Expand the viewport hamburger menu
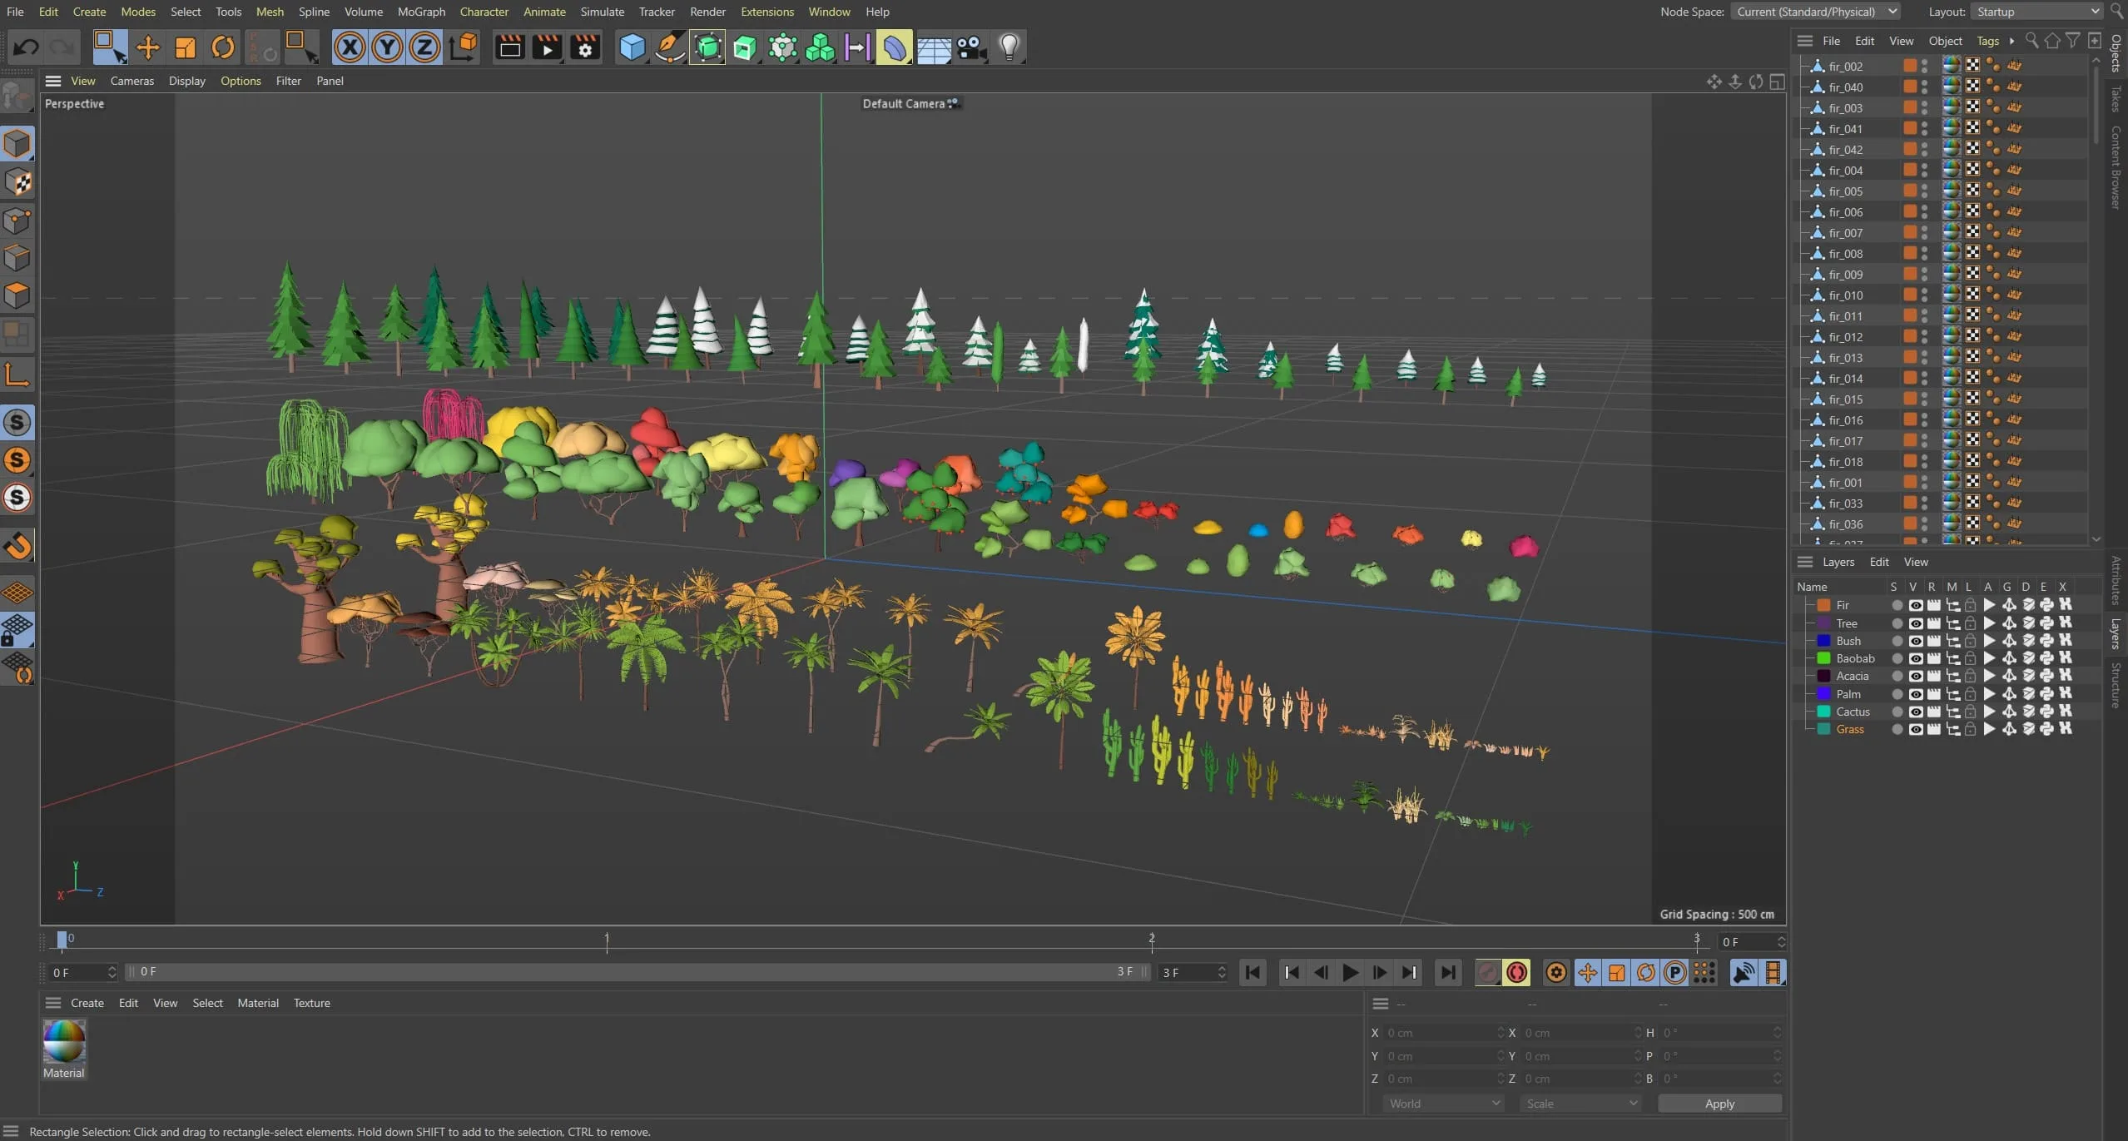2128x1141 pixels. point(53,81)
